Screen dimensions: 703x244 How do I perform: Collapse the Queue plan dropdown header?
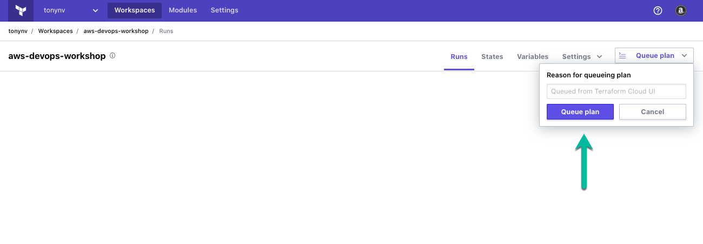tap(654, 56)
